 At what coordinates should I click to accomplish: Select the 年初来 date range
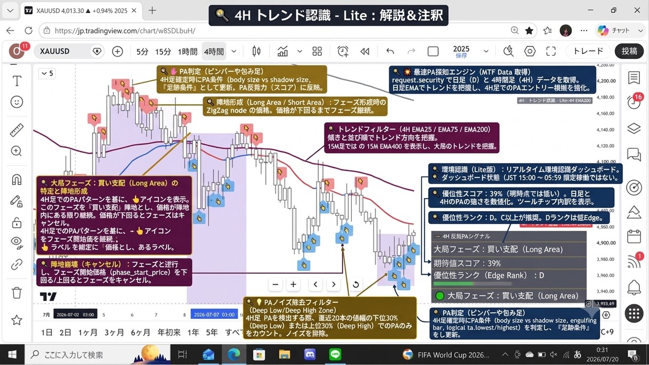[169, 333]
